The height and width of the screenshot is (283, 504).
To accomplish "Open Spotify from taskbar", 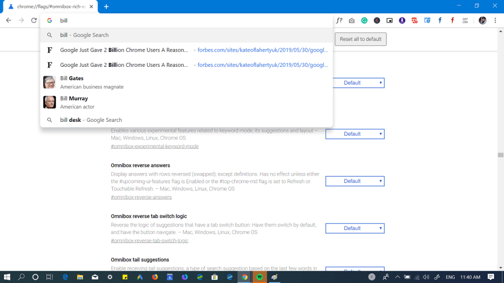I will (259, 277).
